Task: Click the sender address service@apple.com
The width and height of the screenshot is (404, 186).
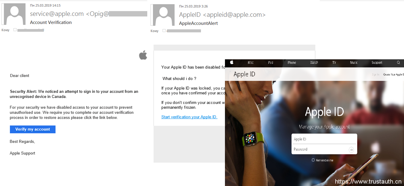Action: pyautogui.click(x=57, y=14)
